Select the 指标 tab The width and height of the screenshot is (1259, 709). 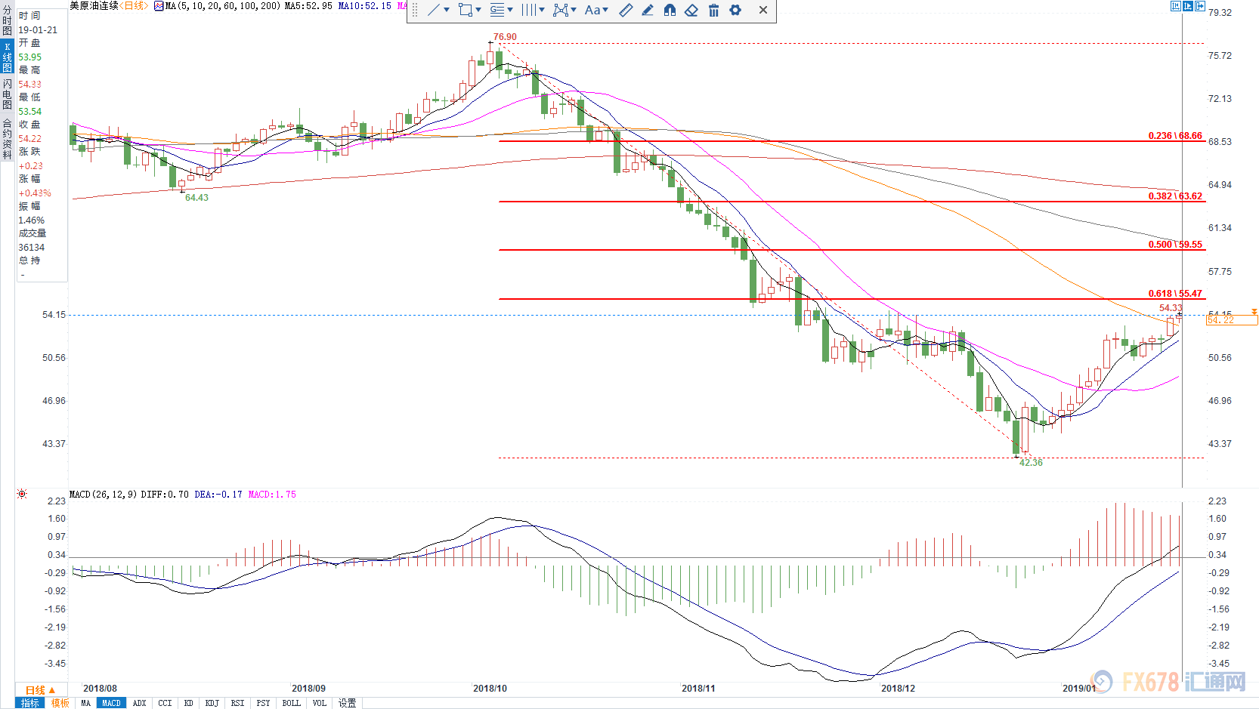point(30,703)
